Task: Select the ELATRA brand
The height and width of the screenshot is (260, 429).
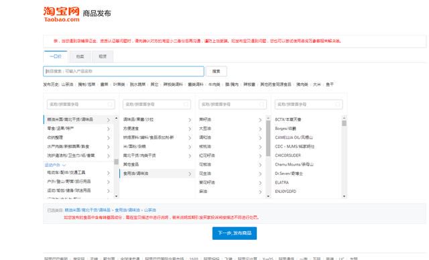Action: [282, 183]
